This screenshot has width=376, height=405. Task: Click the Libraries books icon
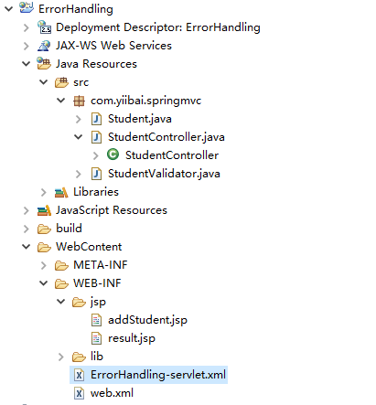pos(61,192)
